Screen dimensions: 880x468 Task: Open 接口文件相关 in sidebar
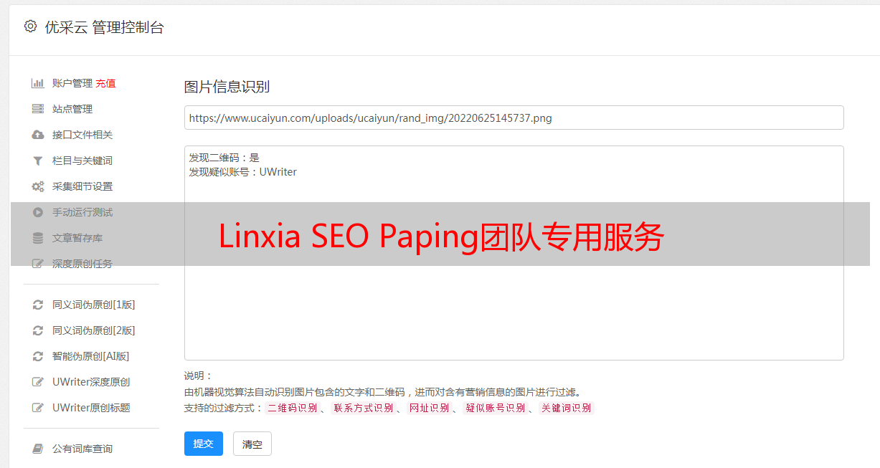tap(82, 135)
